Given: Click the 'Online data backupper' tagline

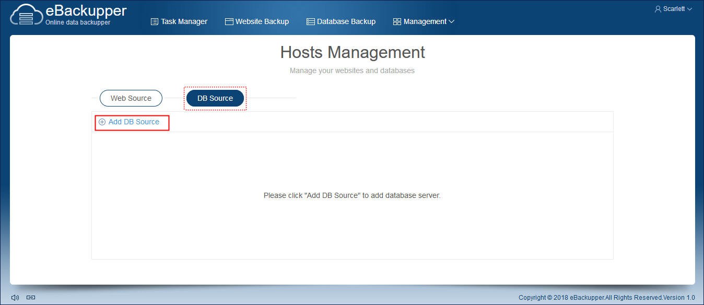Looking at the screenshot, I should 78,22.
